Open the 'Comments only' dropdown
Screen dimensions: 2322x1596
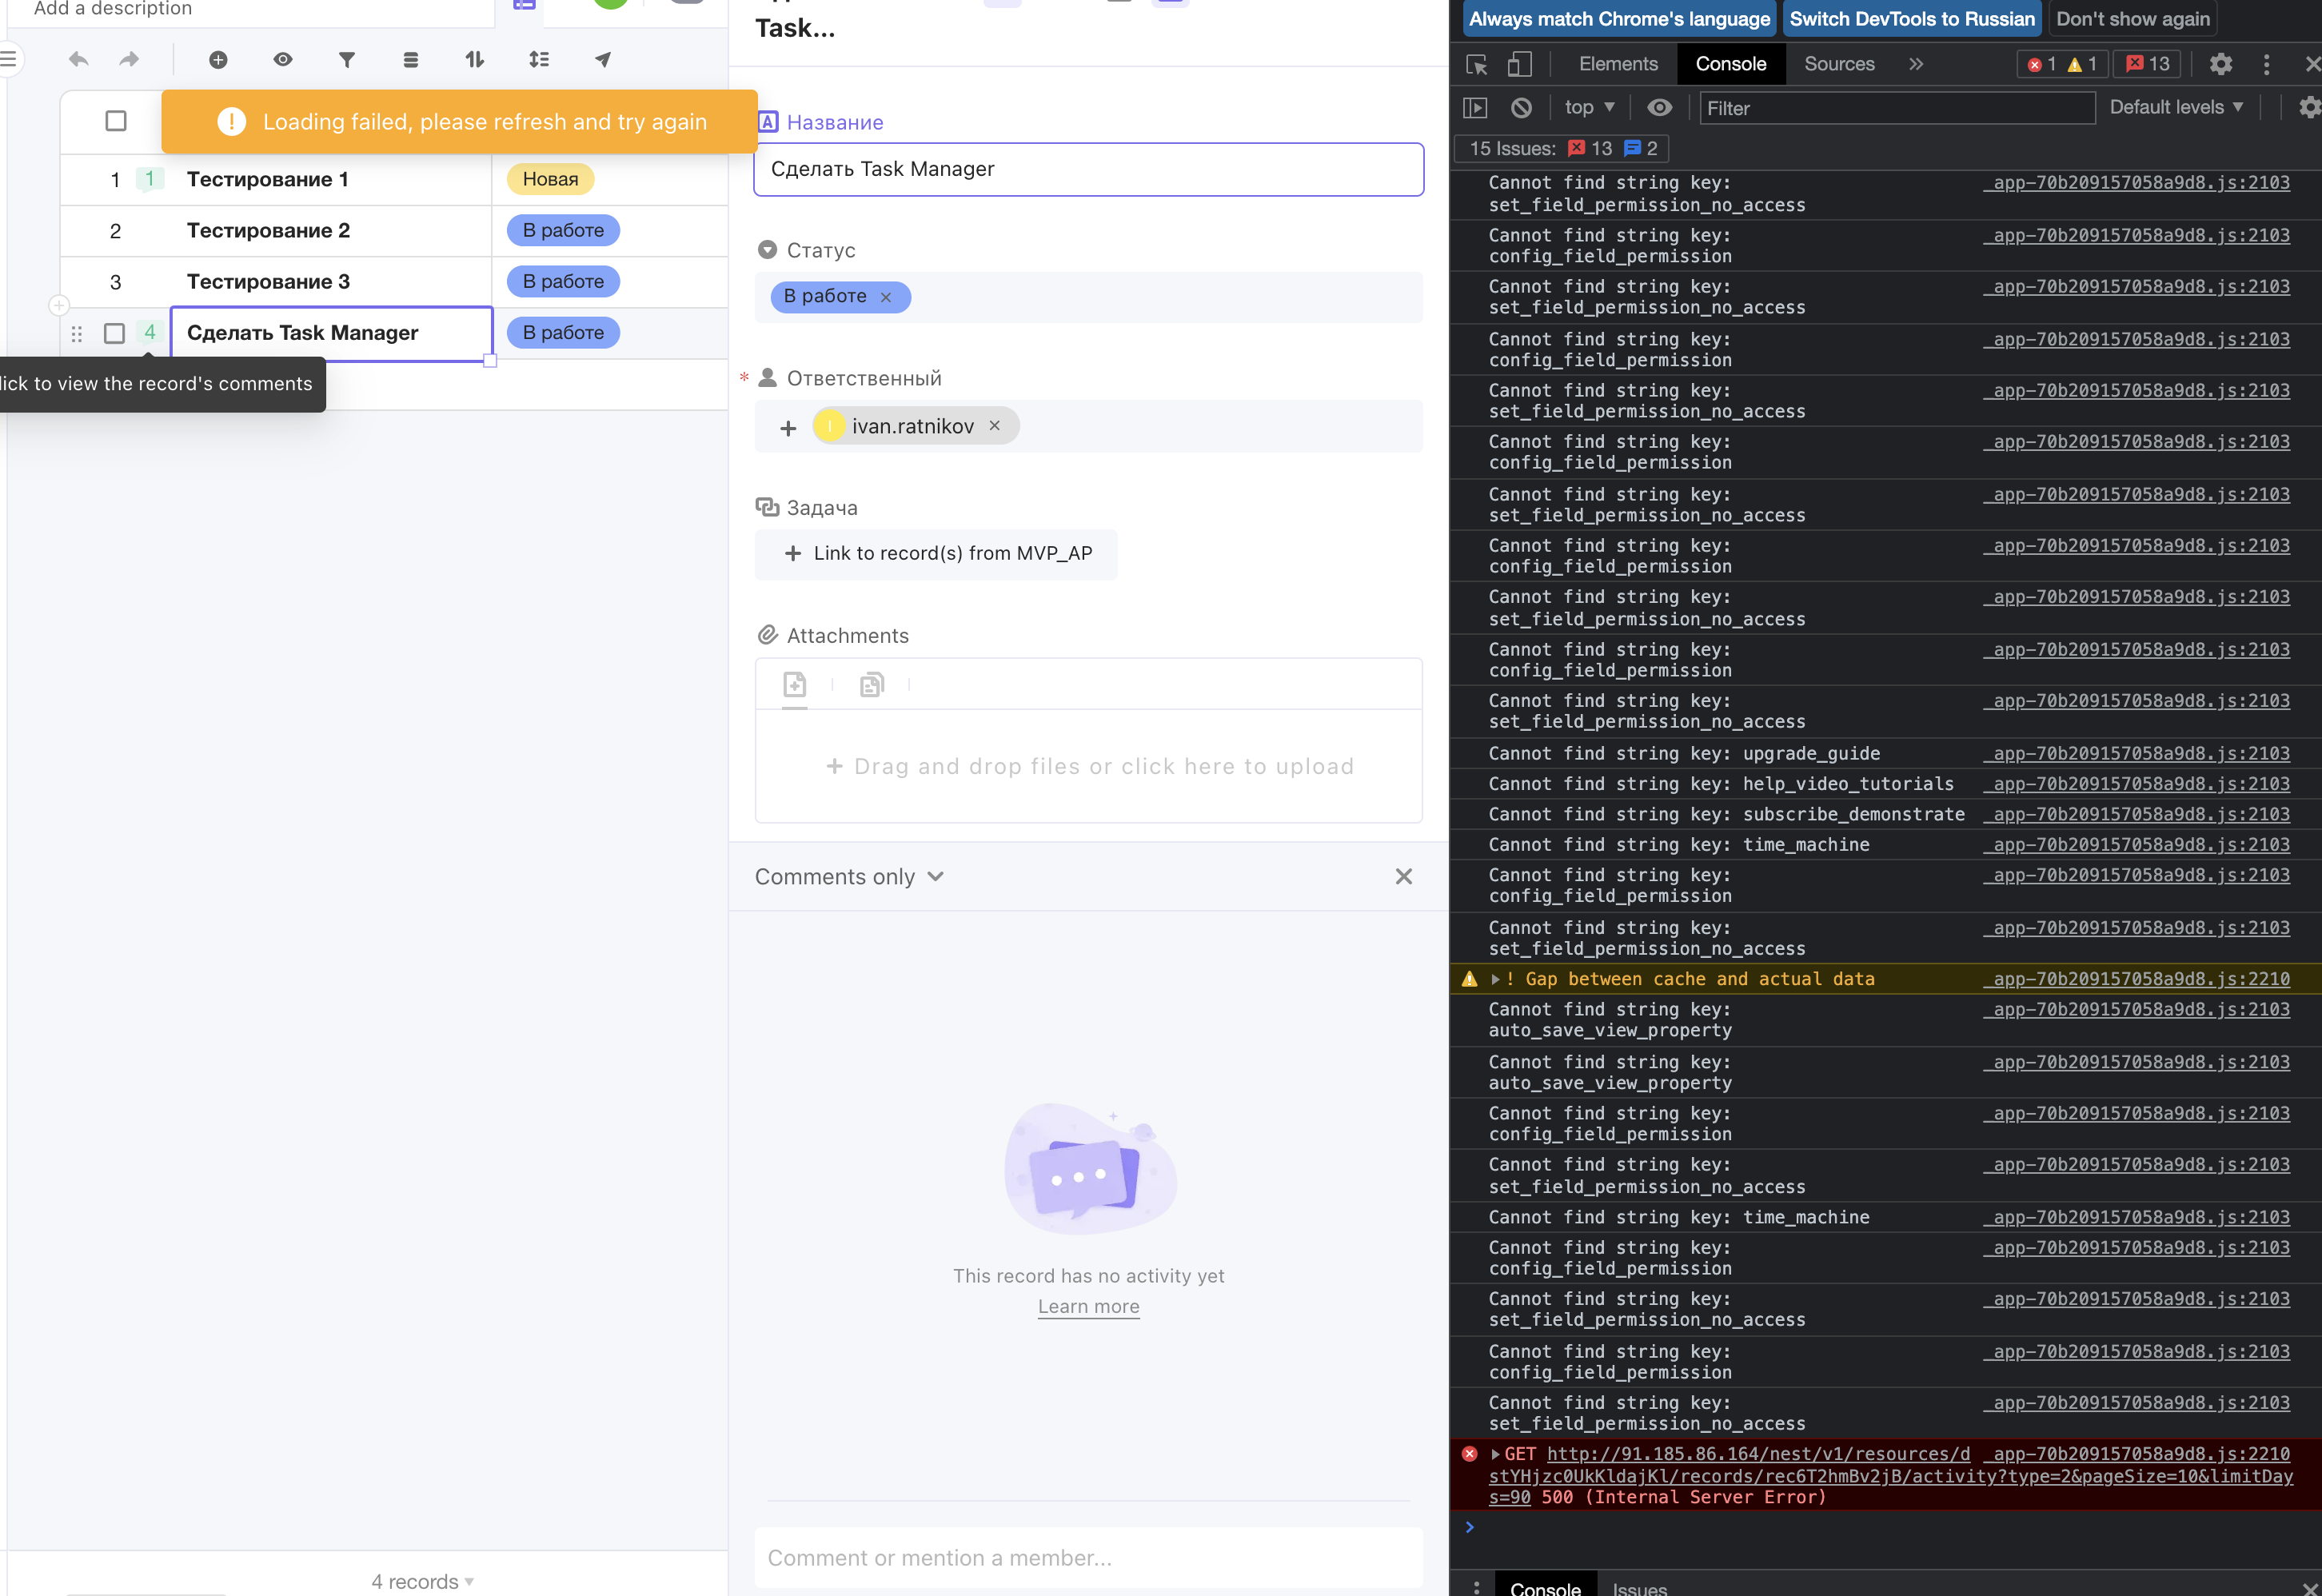[x=849, y=876]
